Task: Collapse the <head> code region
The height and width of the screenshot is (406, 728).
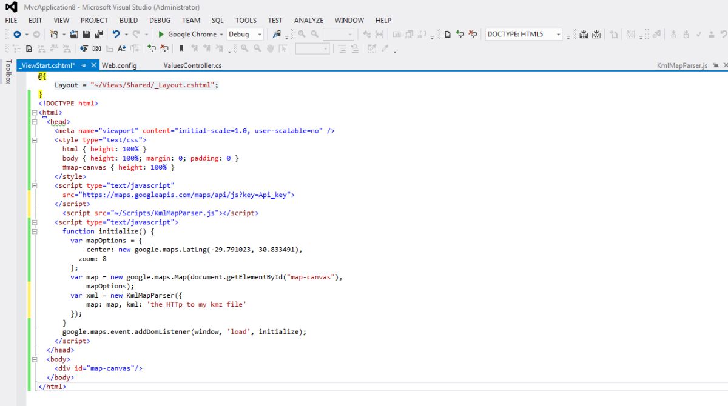Action: tap(35, 122)
